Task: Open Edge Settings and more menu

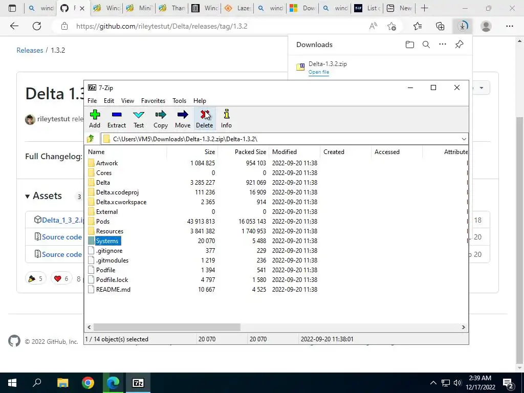Action: point(509,26)
